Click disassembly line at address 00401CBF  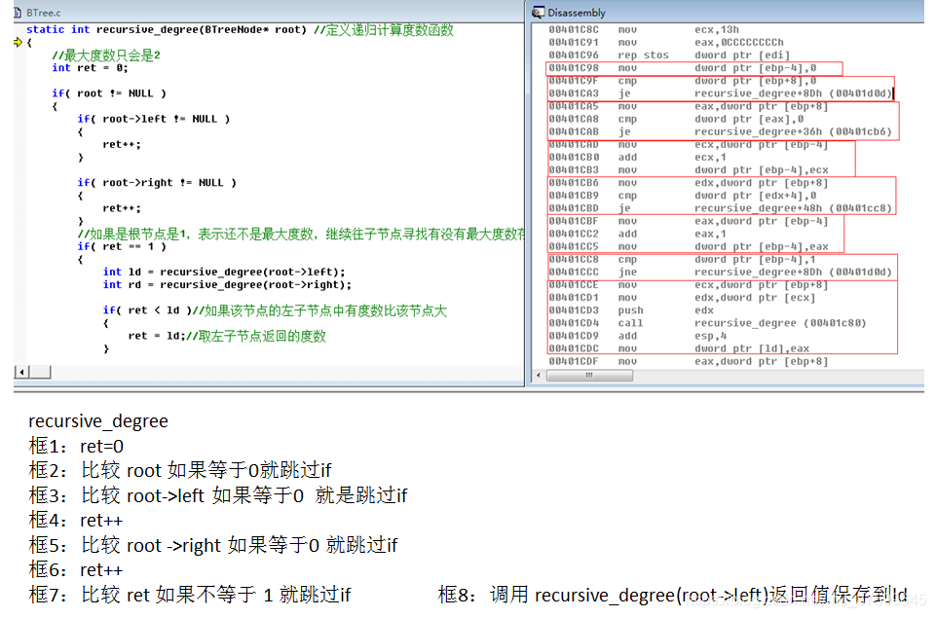click(689, 221)
